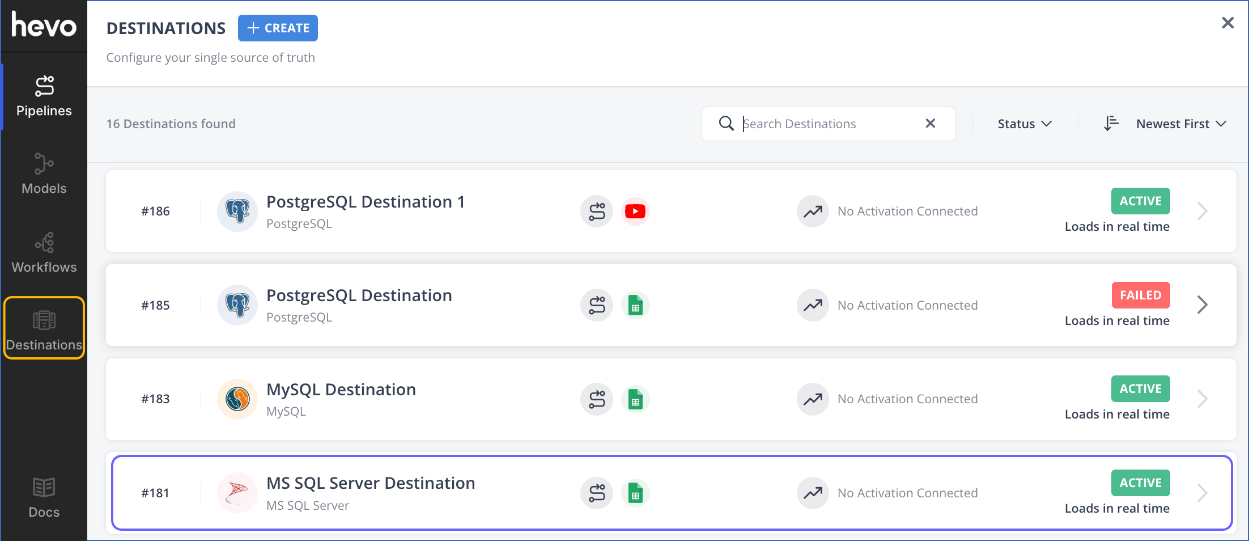Open the Pipelines section in the sidebar
The height and width of the screenshot is (541, 1249).
pos(44,95)
